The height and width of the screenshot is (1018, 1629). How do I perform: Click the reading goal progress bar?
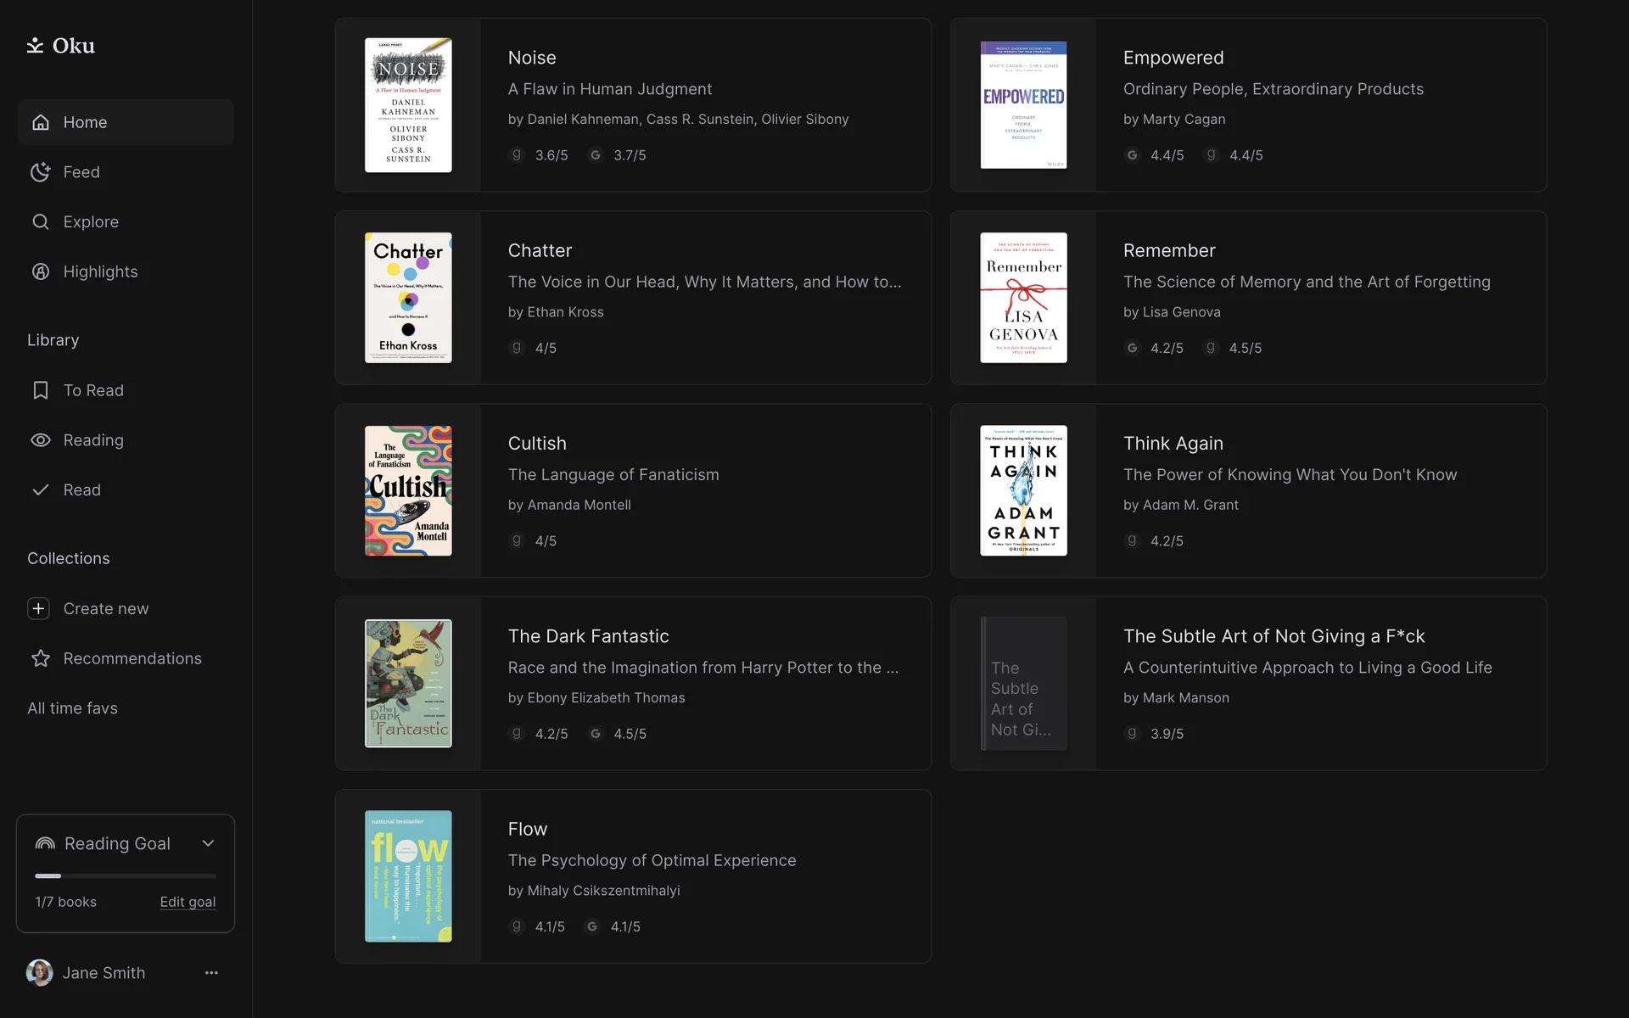tap(126, 875)
